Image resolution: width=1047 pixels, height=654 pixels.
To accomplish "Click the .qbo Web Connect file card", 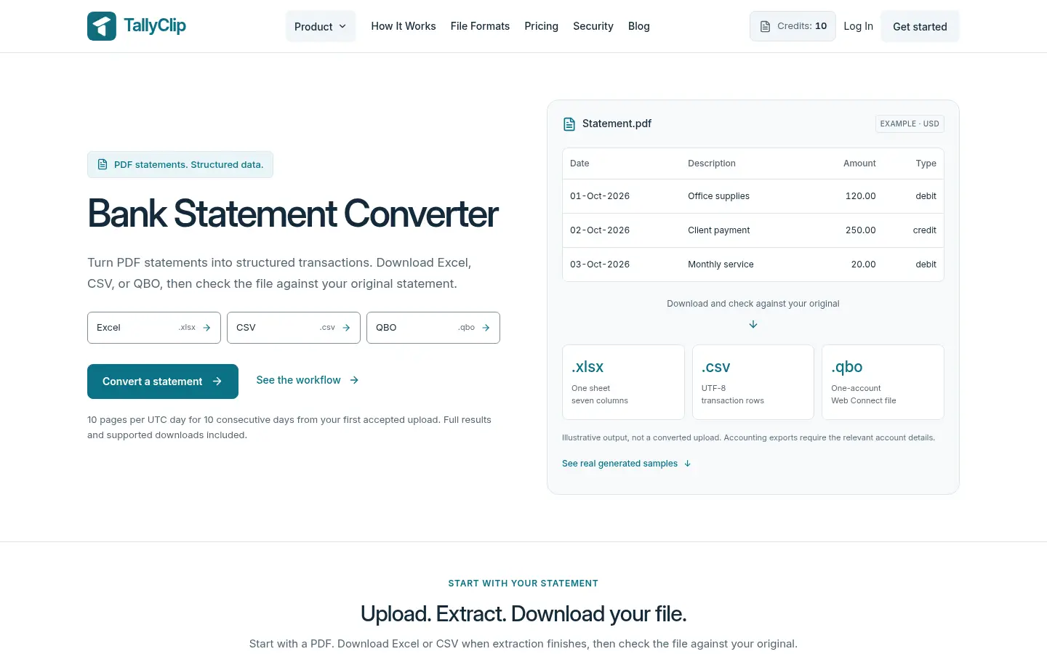I will [x=883, y=382].
